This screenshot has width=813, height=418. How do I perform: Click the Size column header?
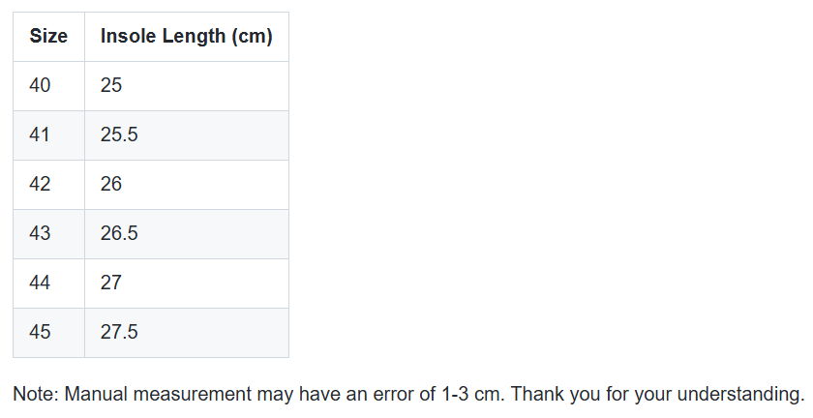click(x=48, y=37)
